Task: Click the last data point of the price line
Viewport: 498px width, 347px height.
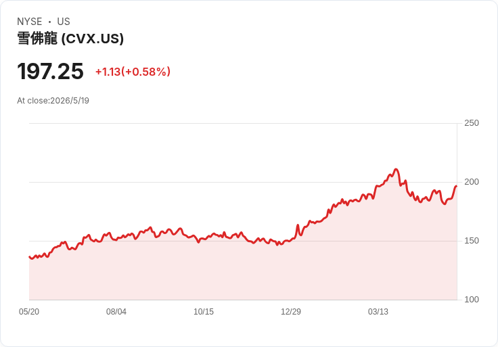Action: [457, 186]
